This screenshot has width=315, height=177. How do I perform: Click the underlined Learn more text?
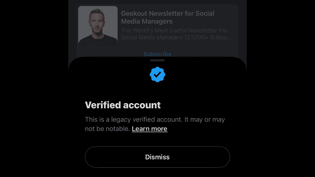click(149, 128)
